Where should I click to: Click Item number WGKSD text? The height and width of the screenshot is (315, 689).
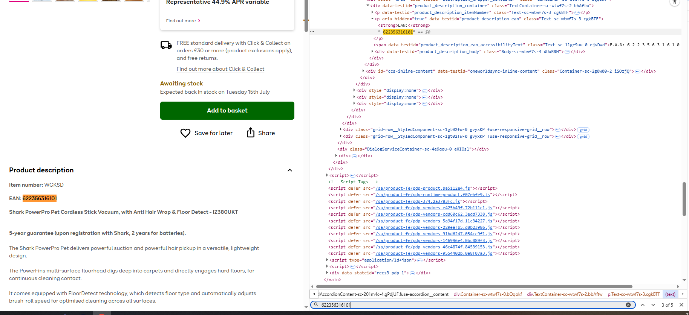(x=36, y=185)
